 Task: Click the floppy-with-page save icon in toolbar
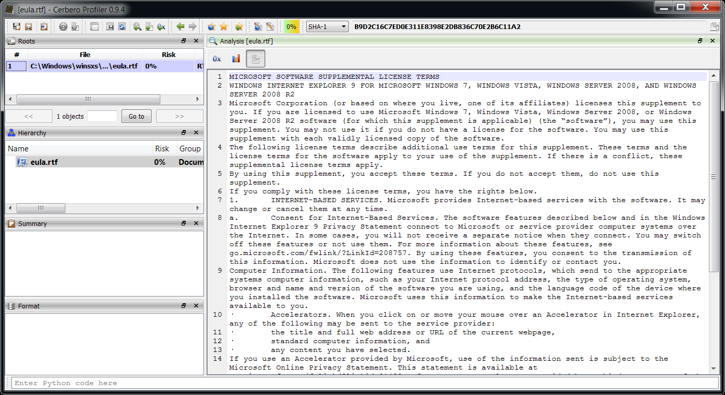point(17,26)
